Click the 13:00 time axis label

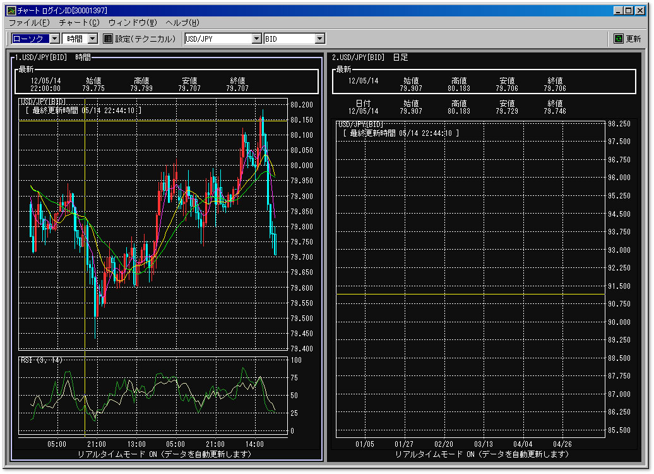[136, 444]
